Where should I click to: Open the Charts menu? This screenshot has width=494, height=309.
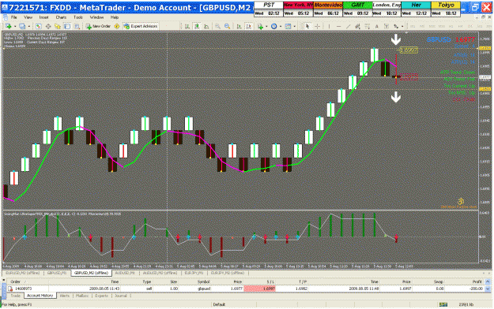pos(61,17)
